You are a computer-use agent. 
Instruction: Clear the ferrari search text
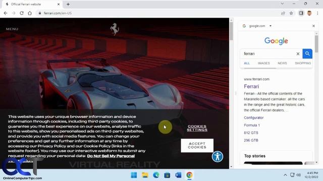[298, 54]
